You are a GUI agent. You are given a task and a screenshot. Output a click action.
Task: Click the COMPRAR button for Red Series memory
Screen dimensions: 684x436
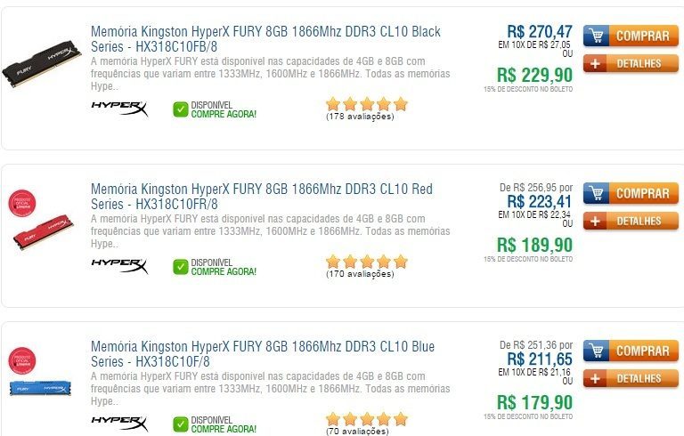[631, 193]
